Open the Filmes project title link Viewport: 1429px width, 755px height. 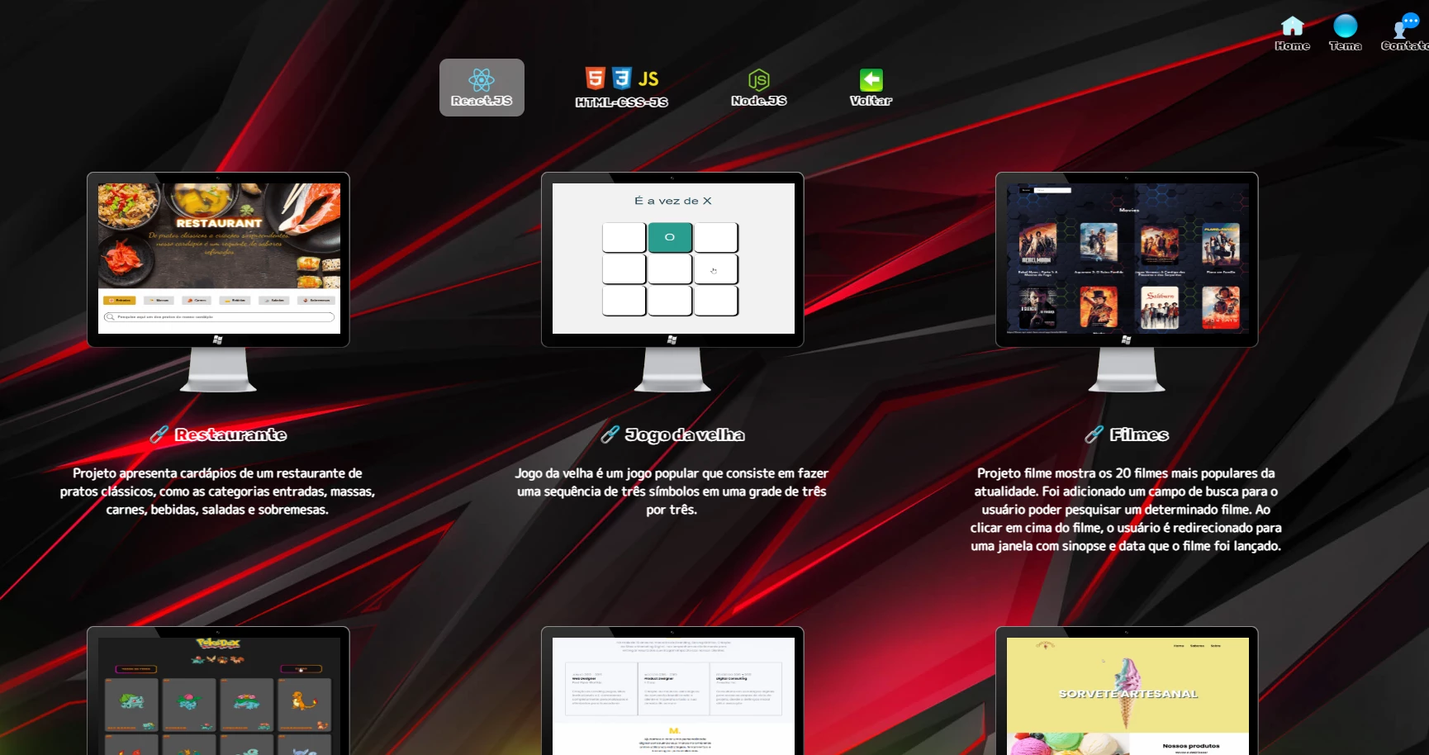pos(1139,434)
